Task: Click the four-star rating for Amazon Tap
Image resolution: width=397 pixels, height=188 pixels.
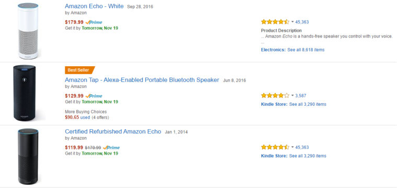Action: click(x=275, y=96)
